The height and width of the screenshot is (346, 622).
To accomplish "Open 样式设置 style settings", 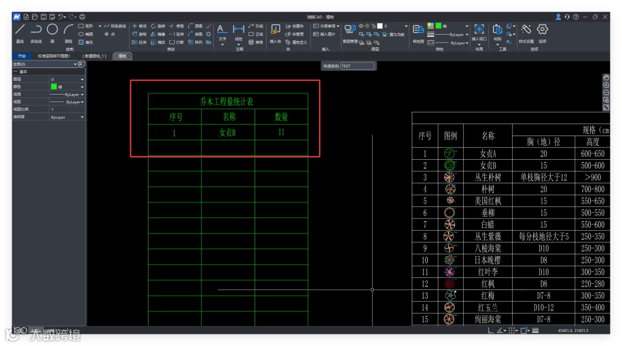I will (x=526, y=33).
